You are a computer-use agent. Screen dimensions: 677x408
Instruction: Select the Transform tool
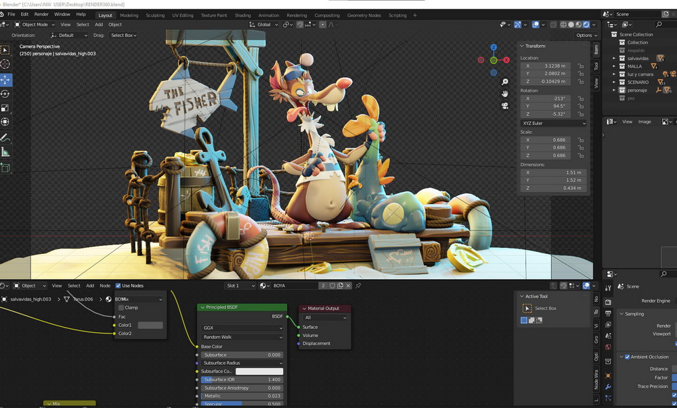pyautogui.click(x=5, y=122)
